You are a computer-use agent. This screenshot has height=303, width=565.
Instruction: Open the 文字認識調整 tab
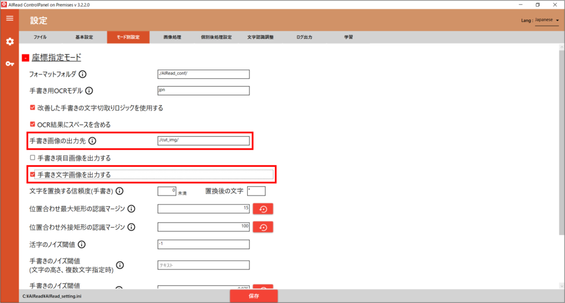(260, 37)
